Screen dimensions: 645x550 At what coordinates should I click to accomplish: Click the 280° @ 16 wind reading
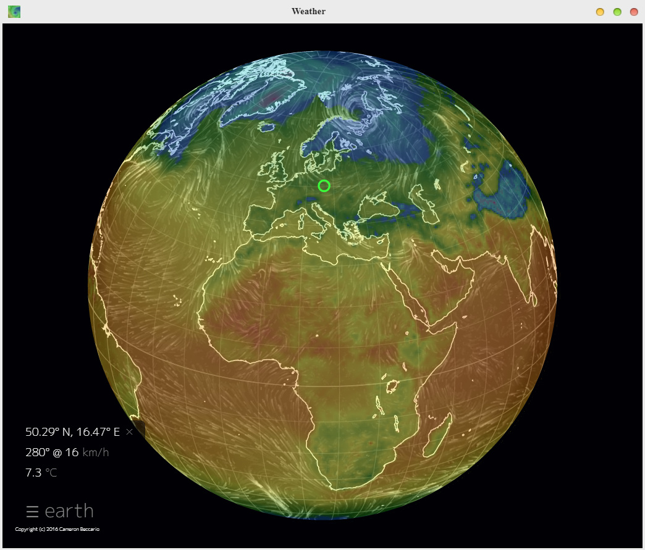[x=52, y=452]
